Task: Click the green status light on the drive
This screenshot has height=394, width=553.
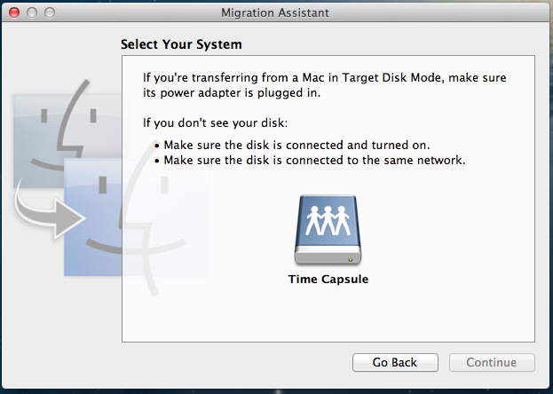Action: tap(352, 260)
